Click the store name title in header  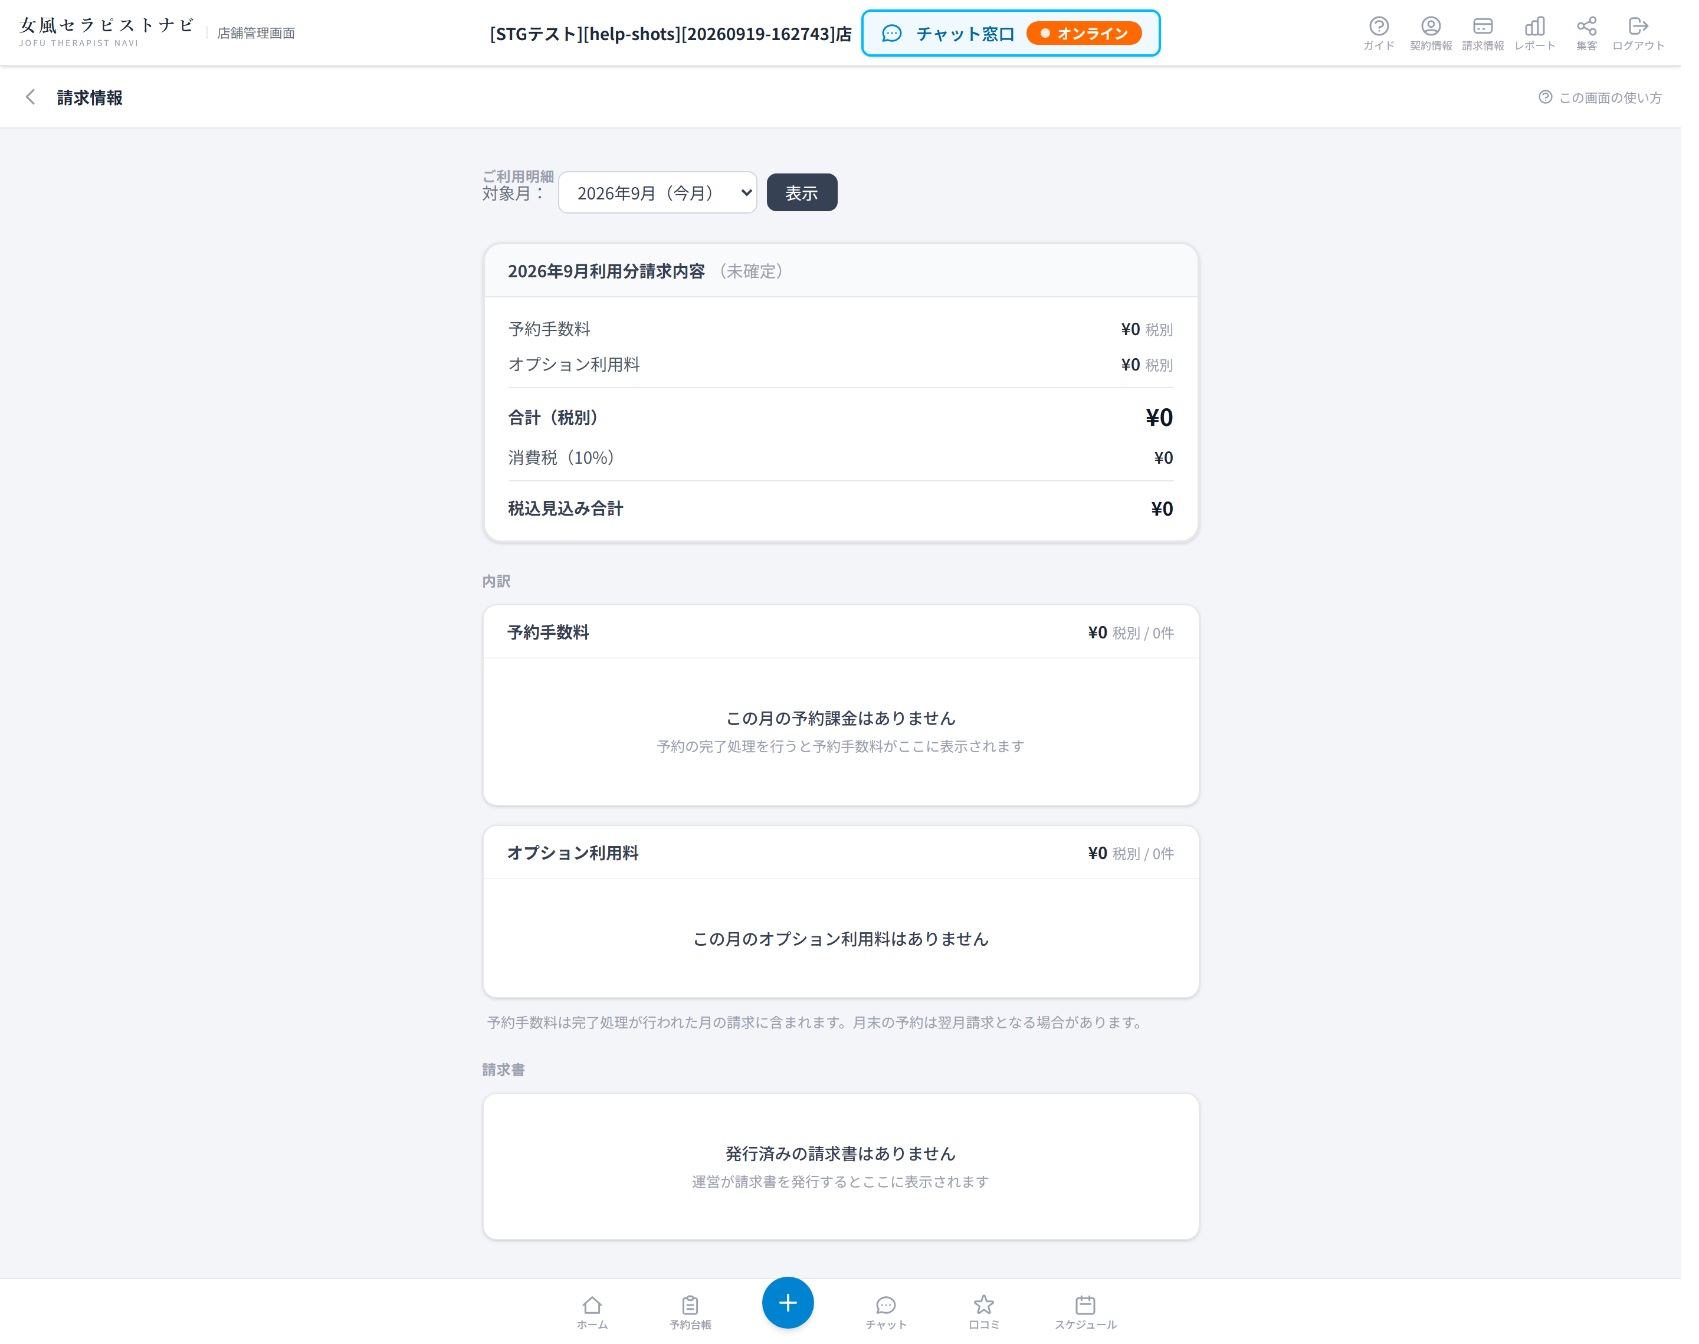click(x=670, y=34)
